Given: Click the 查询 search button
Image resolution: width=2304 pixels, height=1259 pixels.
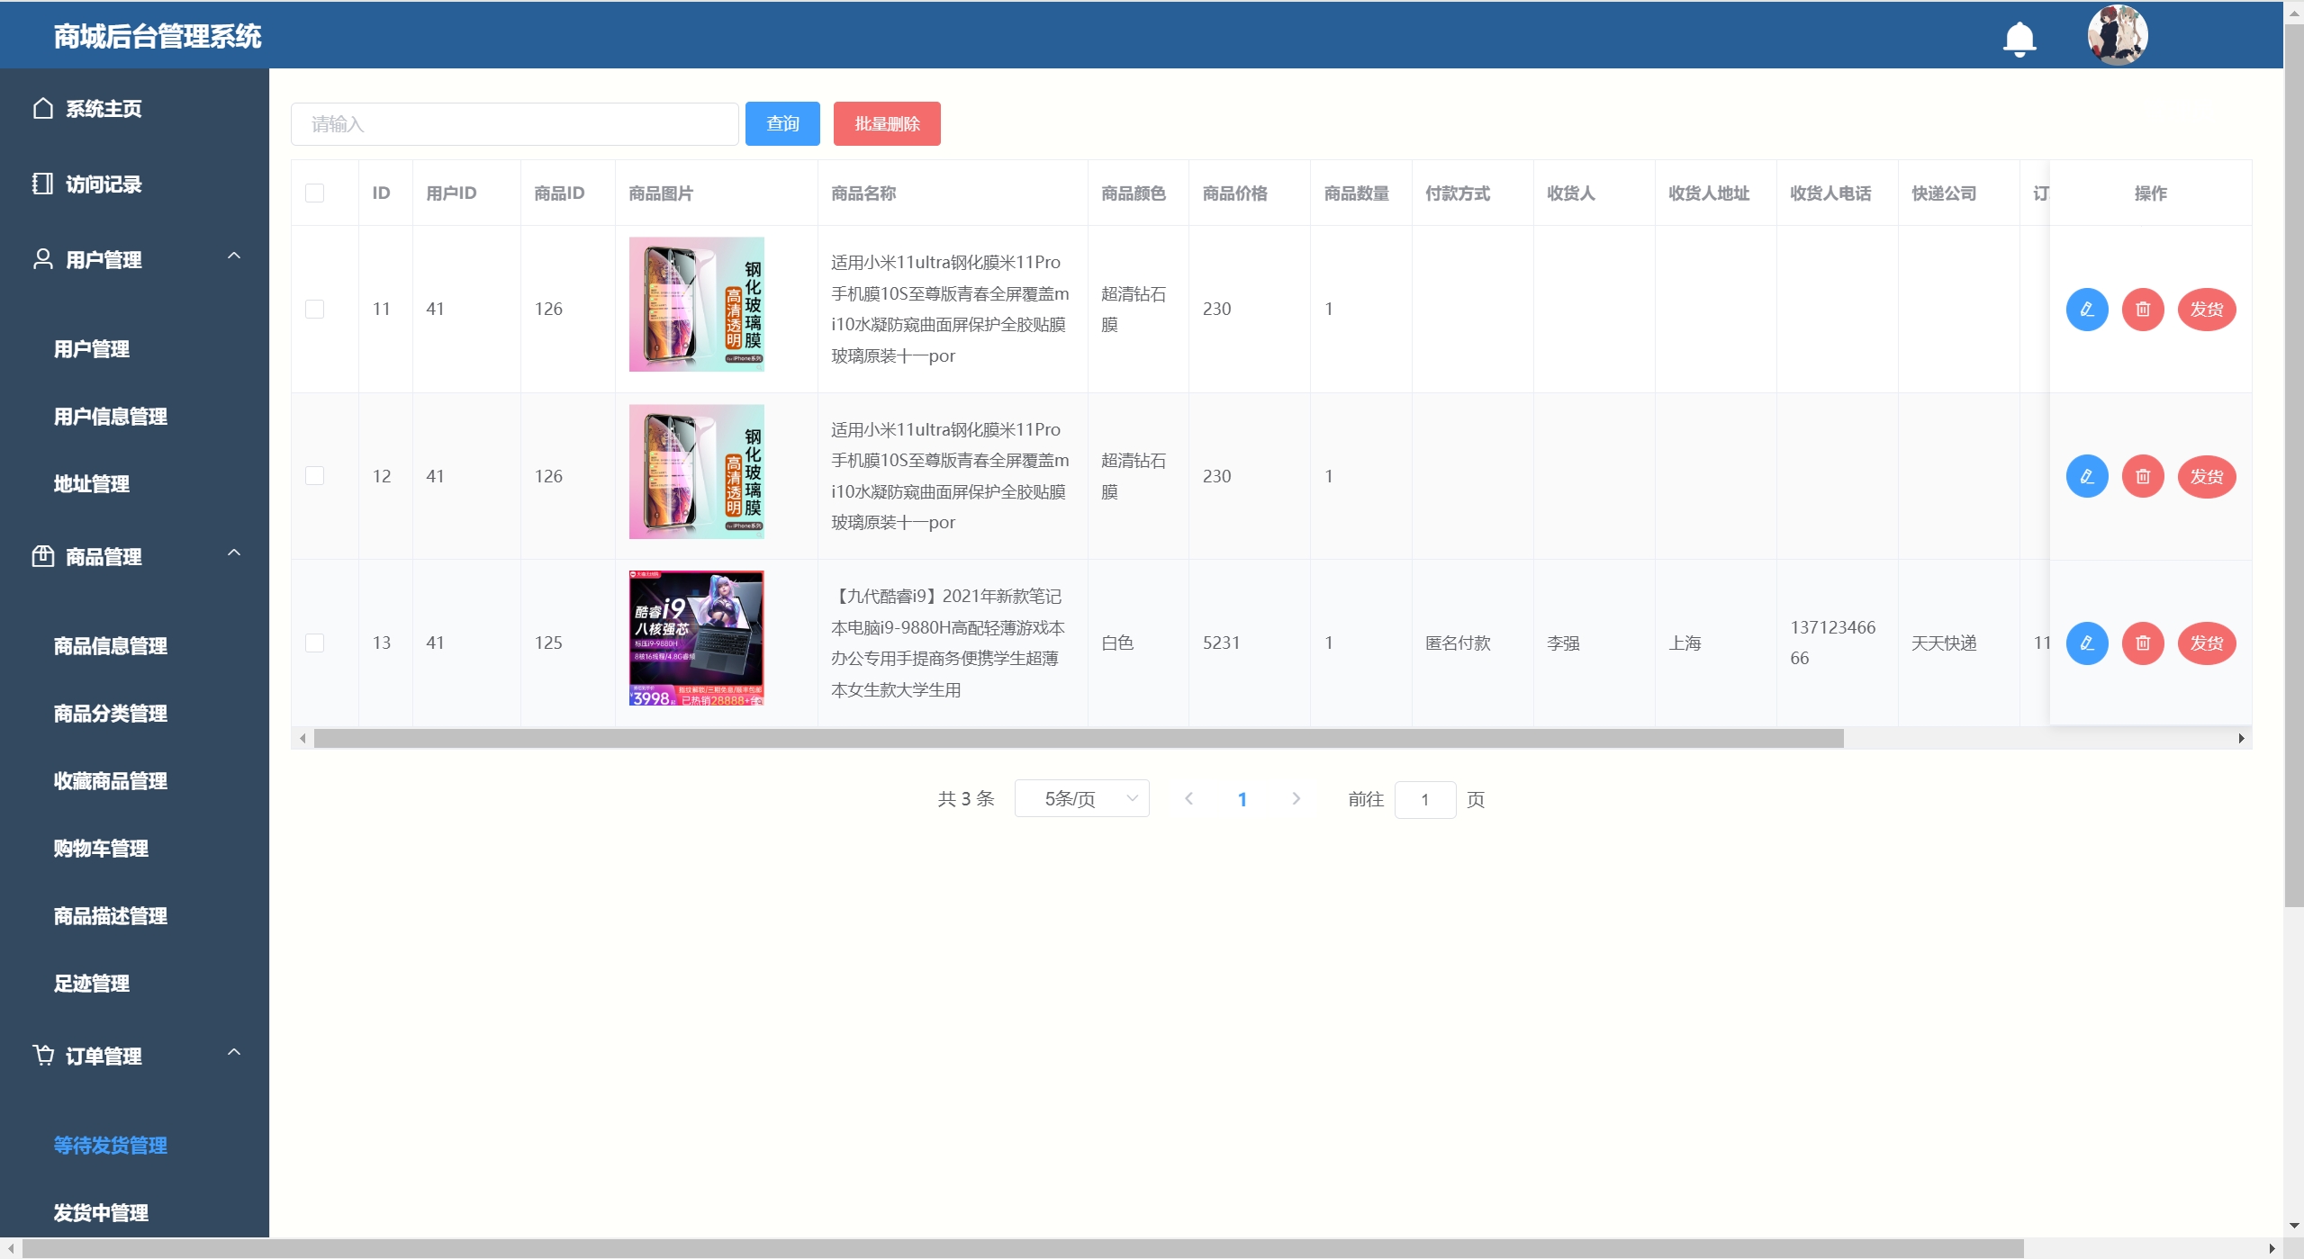Looking at the screenshot, I should coord(782,124).
